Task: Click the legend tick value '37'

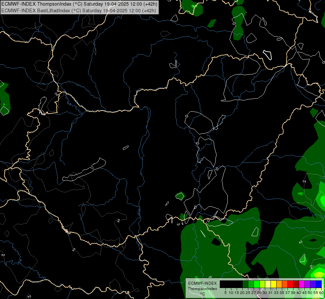Action: click(287, 293)
